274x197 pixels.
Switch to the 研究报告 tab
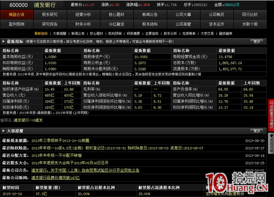click(x=50, y=24)
